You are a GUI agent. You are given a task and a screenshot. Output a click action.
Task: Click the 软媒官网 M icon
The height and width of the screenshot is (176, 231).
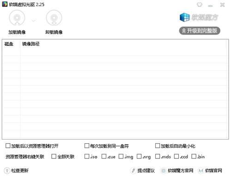pos(201,170)
